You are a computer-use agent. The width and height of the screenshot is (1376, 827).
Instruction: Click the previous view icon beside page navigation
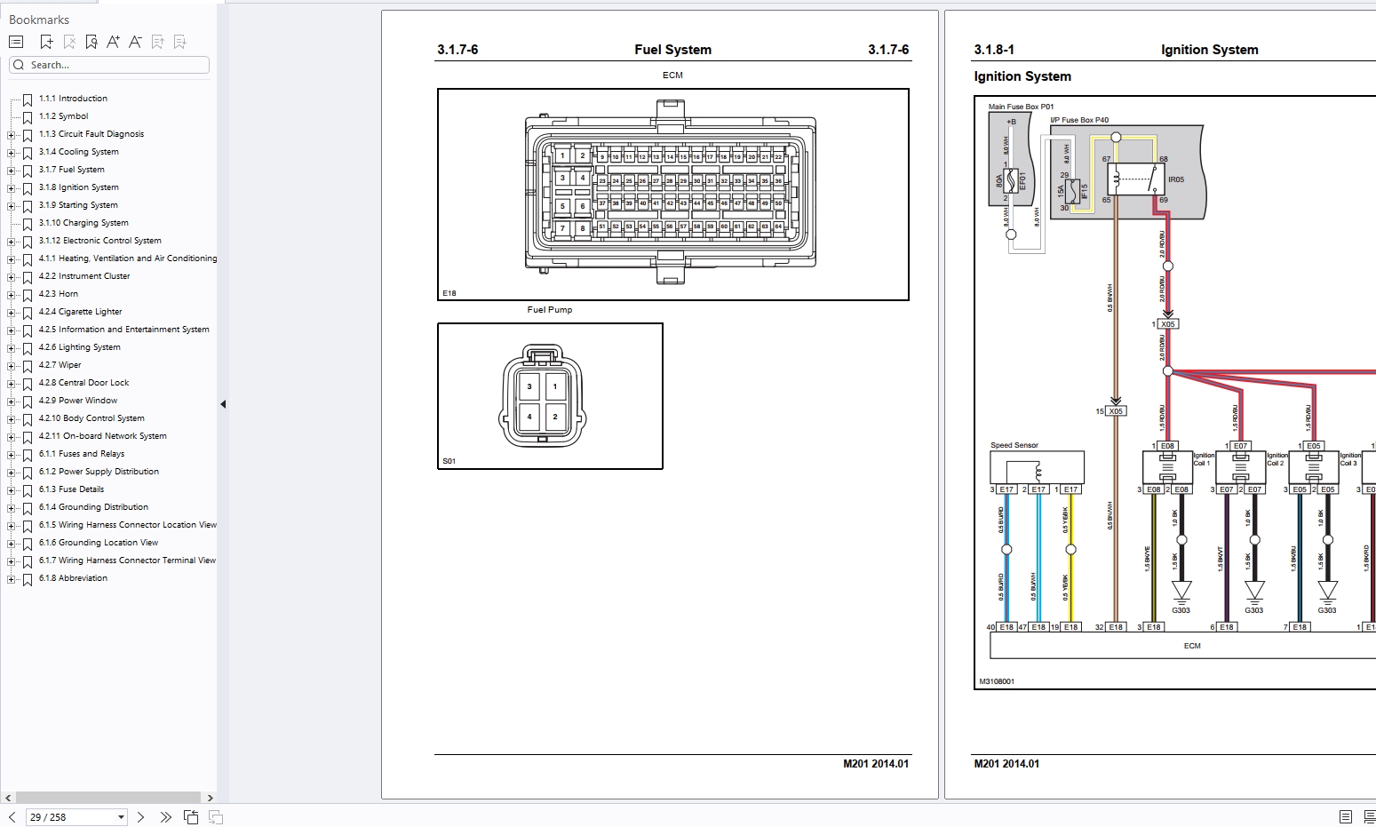point(191,816)
